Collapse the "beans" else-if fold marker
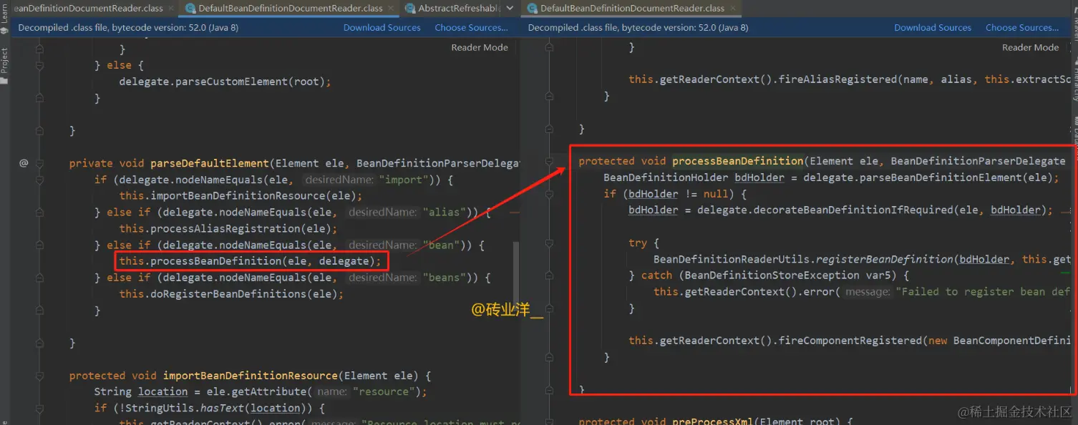The height and width of the screenshot is (425, 1078). point(39,278)
